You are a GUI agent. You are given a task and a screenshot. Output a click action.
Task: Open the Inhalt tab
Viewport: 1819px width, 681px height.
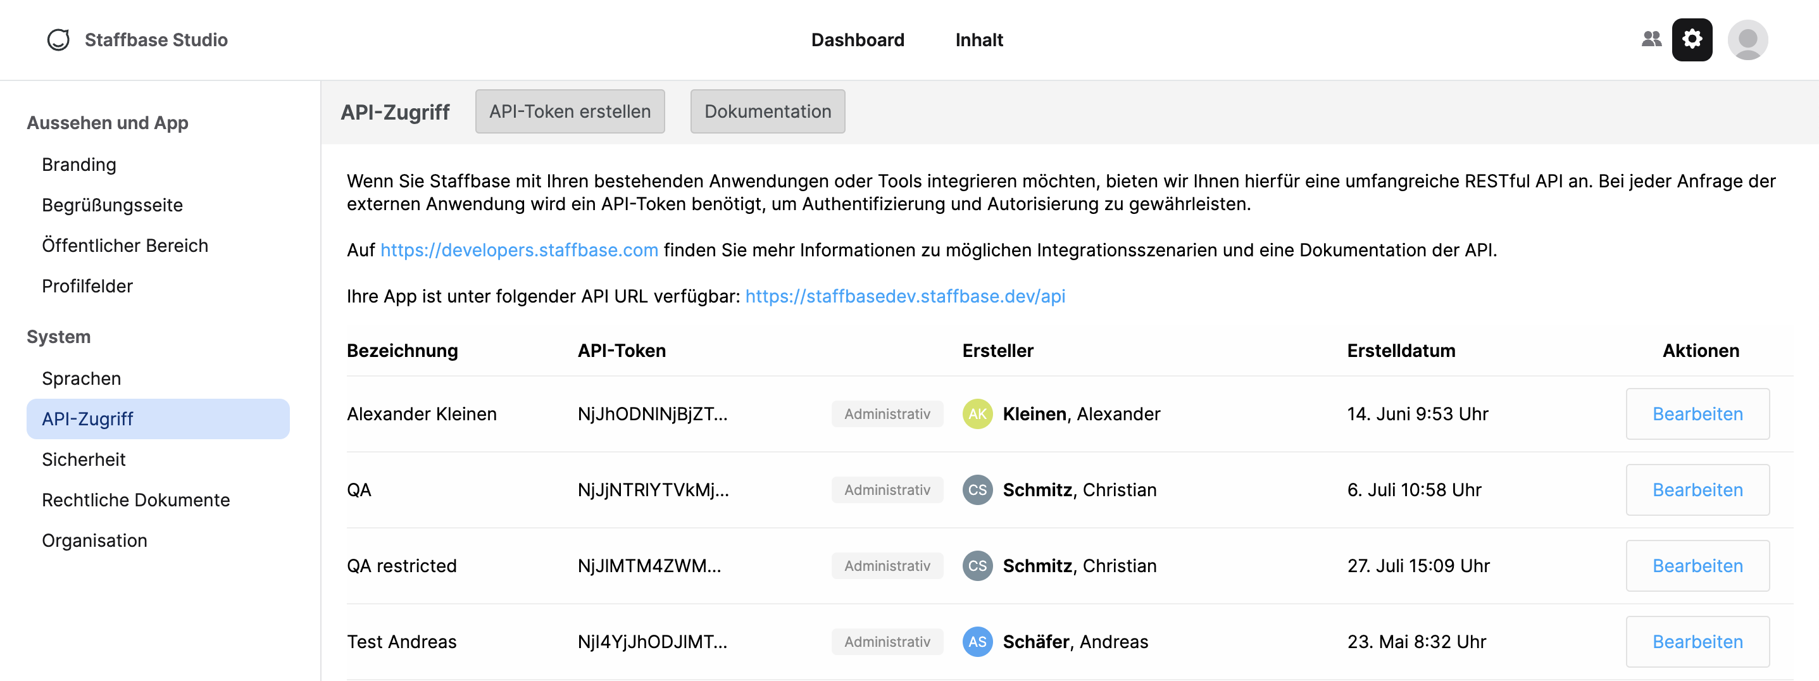(x=978, y=41)
